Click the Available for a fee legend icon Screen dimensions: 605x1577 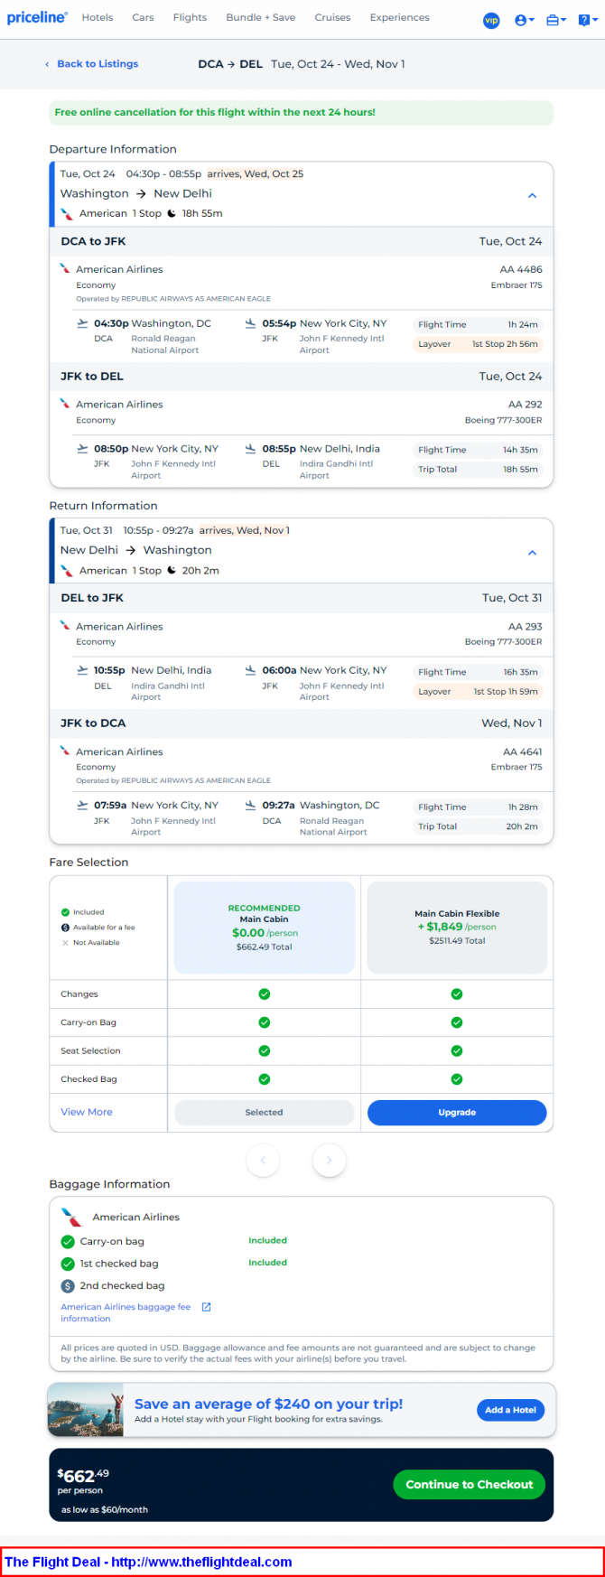click(65, 928)
